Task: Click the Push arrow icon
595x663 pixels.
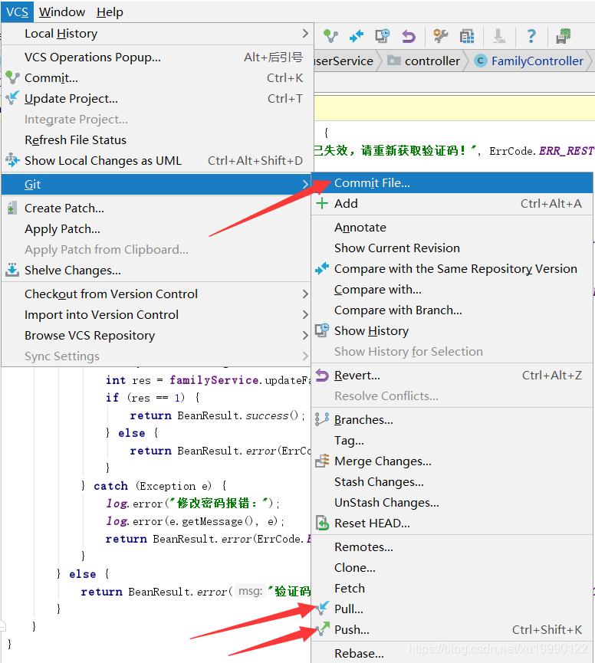Action: point(323,629)
